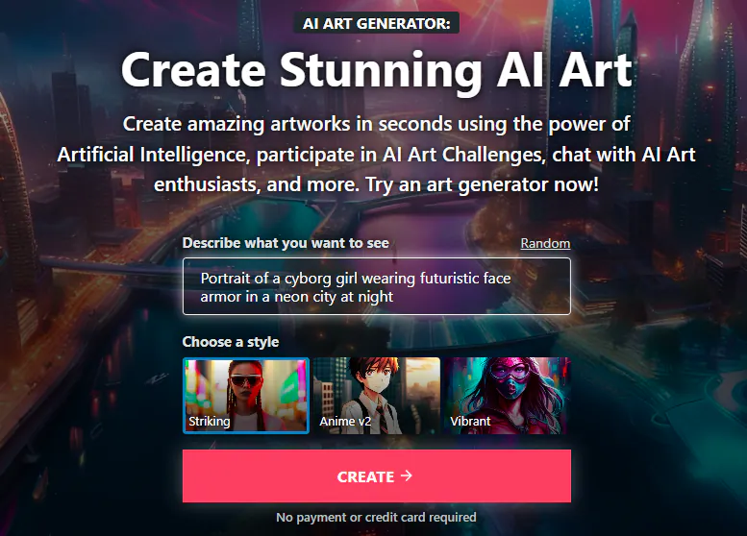Click the 'Choose a style' label
Screen dimensions: 747x536
(x=231, y=342)
